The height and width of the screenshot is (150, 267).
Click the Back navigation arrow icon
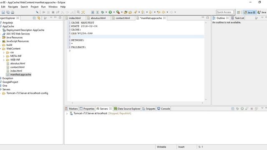(x=164, y=12)
